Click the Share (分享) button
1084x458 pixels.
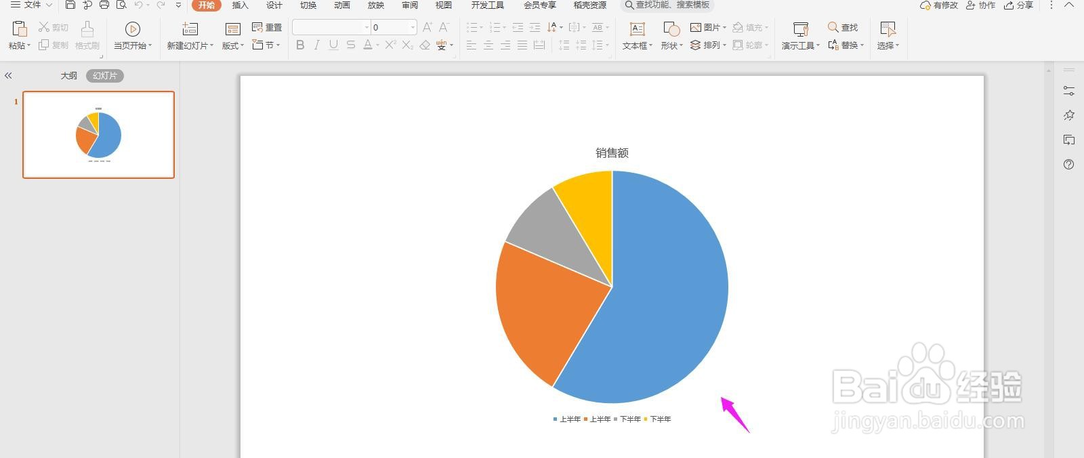pos(1018,5)
